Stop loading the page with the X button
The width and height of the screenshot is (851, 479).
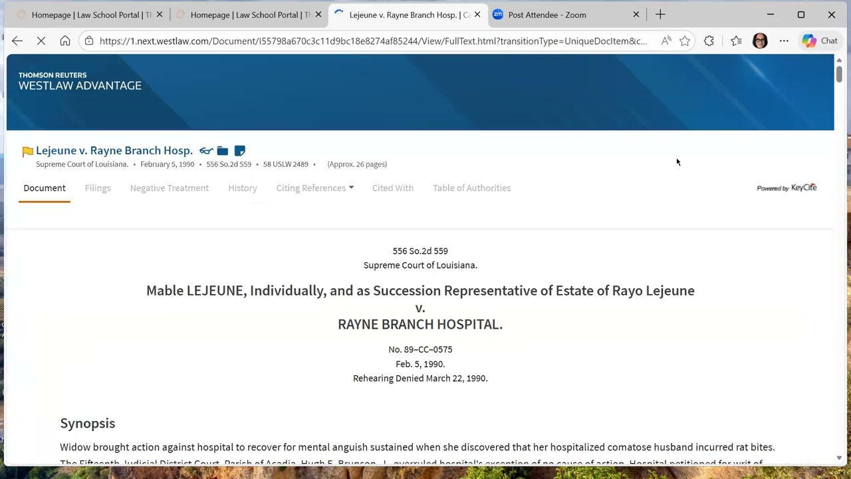(x=41, y=41)
